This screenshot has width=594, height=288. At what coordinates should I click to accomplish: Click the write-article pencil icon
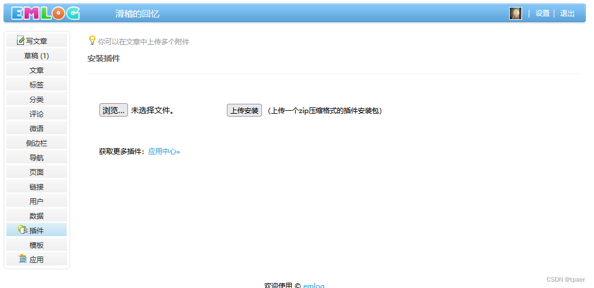(20, 40)
